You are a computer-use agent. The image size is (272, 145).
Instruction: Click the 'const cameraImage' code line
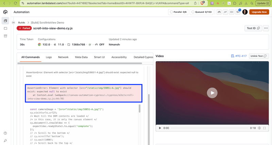pos(67,109)
